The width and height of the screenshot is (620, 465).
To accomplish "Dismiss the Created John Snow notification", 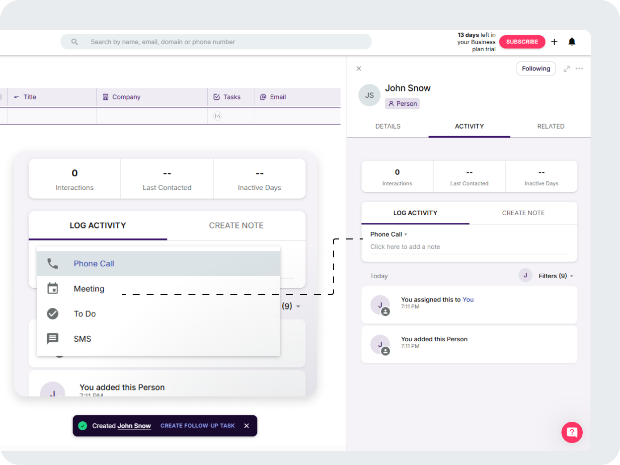I will (x=246, y=426).
